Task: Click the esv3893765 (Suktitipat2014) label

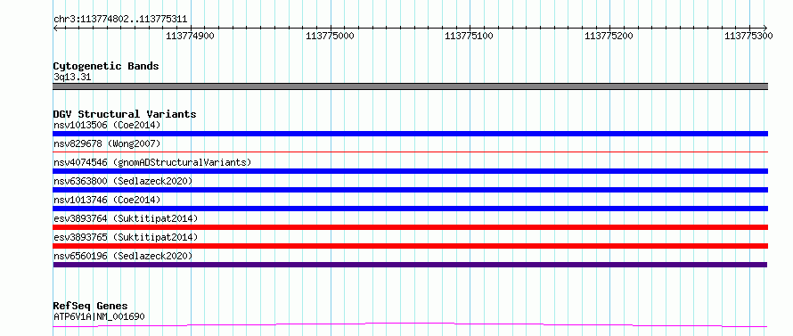Action: tap(126, 237)
